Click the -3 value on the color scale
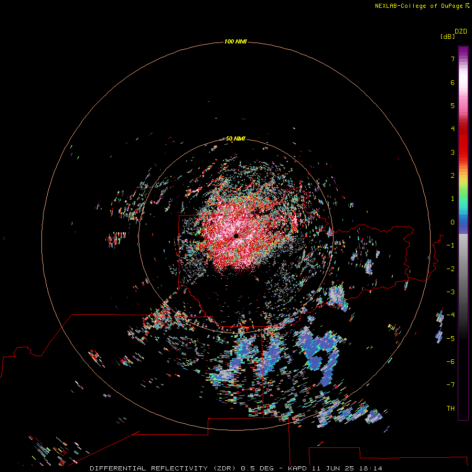472x472 pixels. pyautogui.click(x=450, y=292)
